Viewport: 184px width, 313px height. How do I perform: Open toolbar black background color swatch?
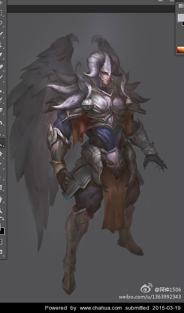(2, 232)
